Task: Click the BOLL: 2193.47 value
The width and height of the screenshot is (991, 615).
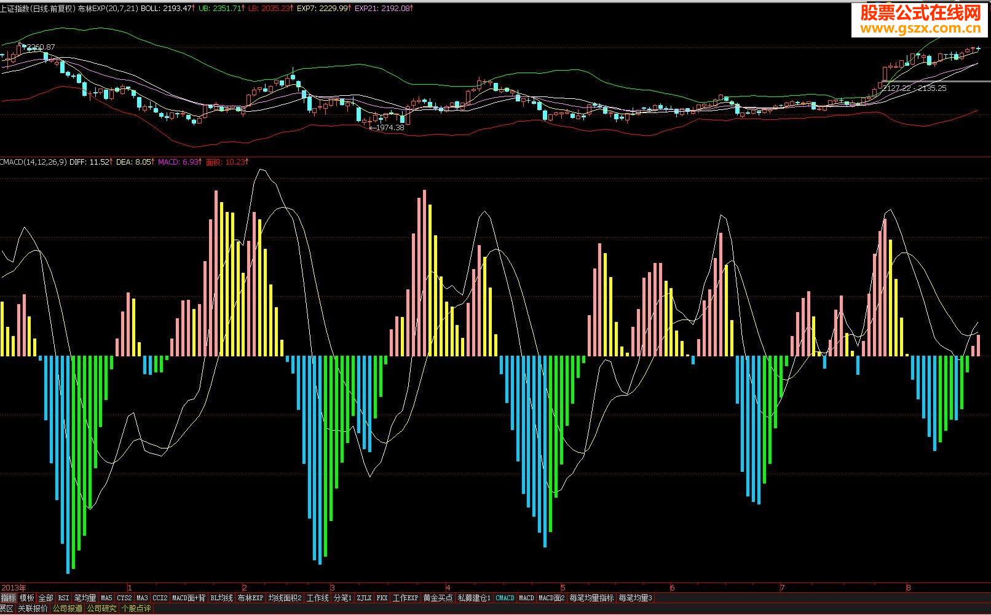Action: [168, 9]
